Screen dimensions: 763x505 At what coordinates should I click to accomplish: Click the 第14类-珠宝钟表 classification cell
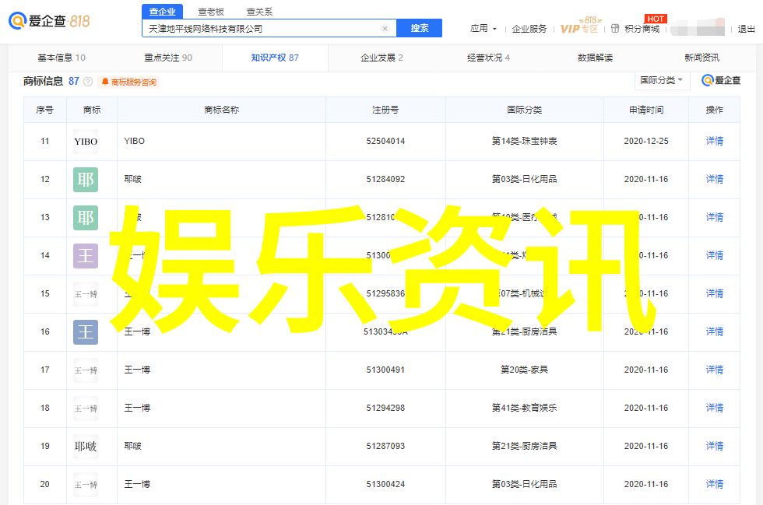point(524,141)
